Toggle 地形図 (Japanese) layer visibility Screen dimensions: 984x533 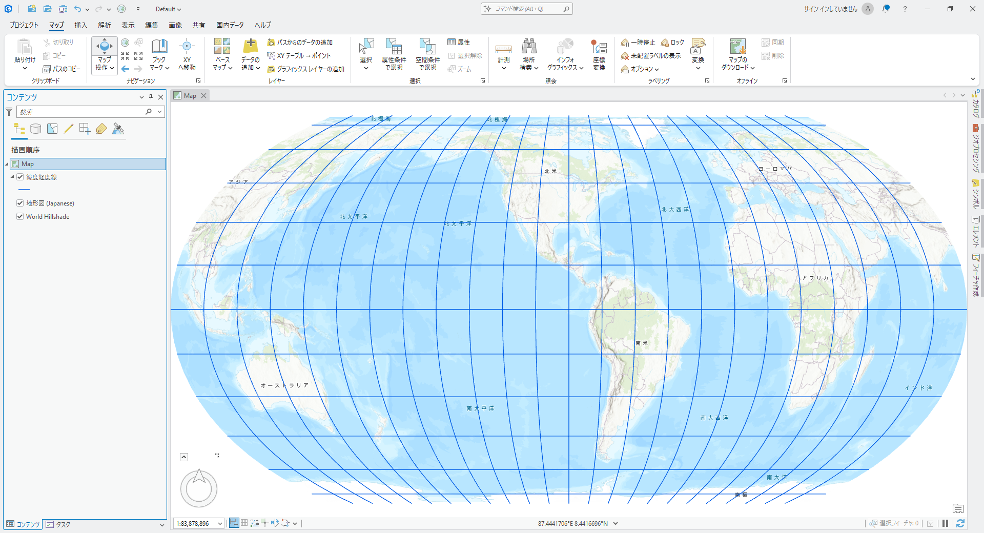click(x=20, y=203)
